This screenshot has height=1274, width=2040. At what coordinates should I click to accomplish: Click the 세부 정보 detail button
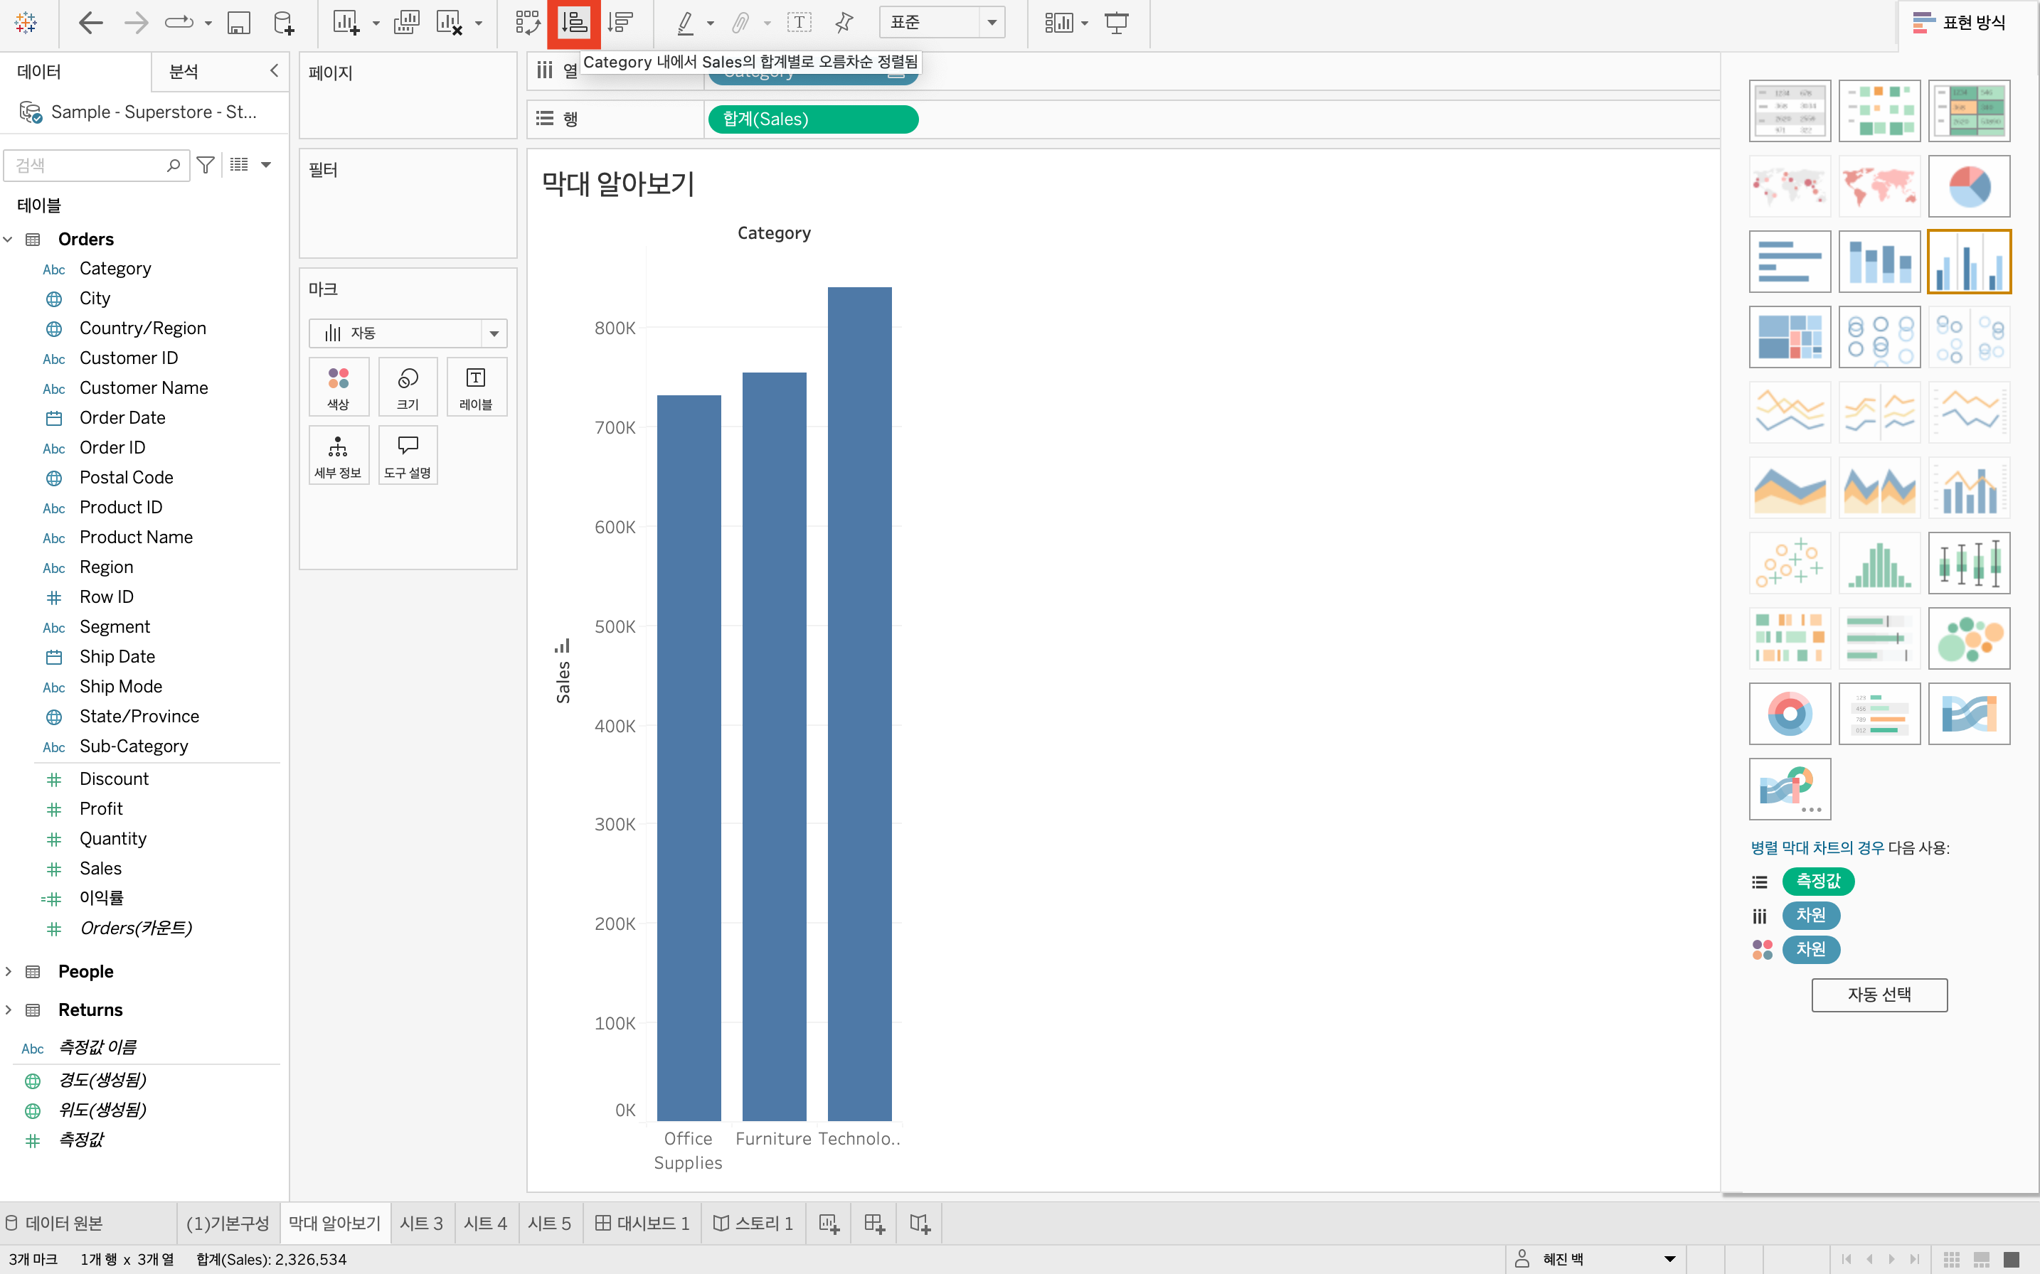click(x=338, y=455)
